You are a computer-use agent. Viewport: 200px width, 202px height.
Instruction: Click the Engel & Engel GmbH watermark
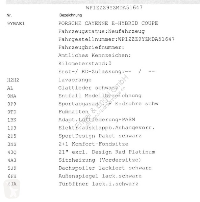(x=101, y=101)
